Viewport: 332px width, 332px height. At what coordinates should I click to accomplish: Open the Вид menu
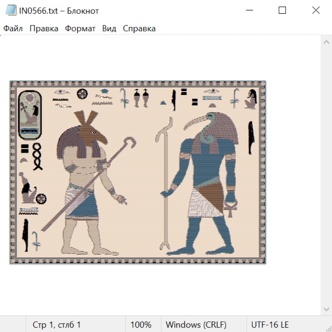click(x=109, y=29)
